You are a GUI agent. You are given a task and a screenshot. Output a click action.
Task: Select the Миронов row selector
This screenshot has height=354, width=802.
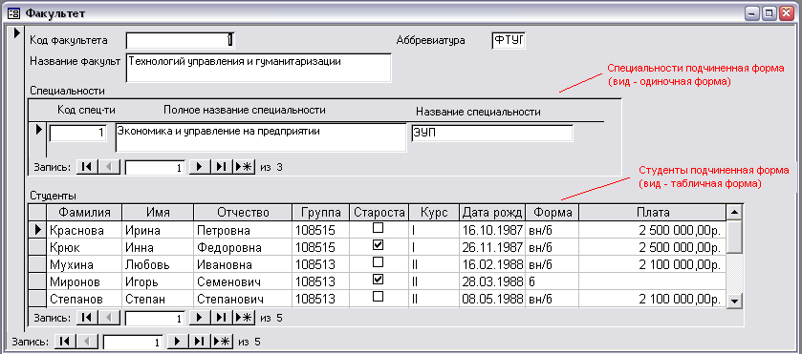tap(37, 282)
